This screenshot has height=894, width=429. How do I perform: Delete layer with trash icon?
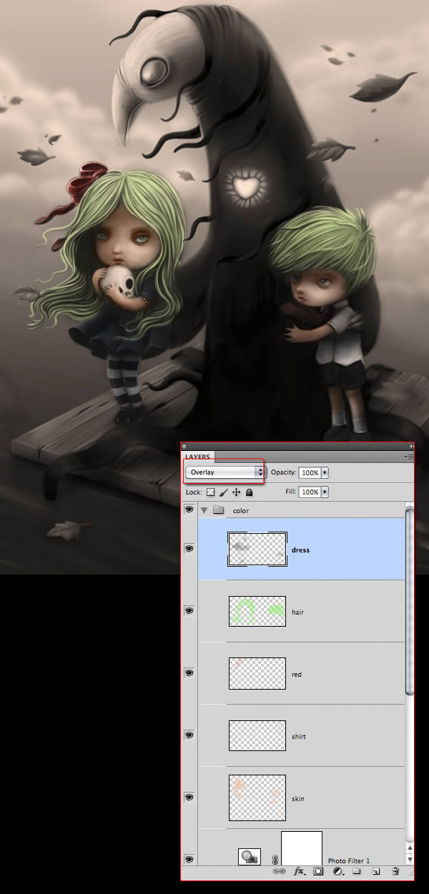pyautogui.click(x=395, y=871)
